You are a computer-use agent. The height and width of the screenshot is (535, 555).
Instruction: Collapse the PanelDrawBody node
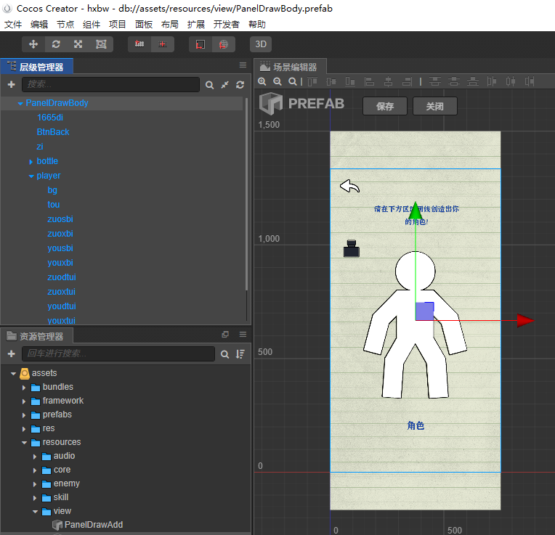tap(20, 103)
